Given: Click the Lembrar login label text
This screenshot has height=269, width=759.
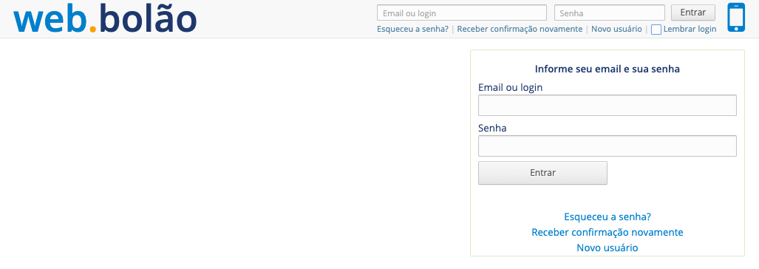Looking at the screenshot, I should coord(690,29).
